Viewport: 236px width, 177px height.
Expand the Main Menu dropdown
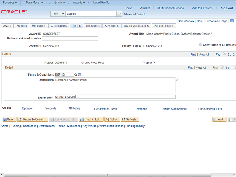pyautogui.click(x=34, y=3)
